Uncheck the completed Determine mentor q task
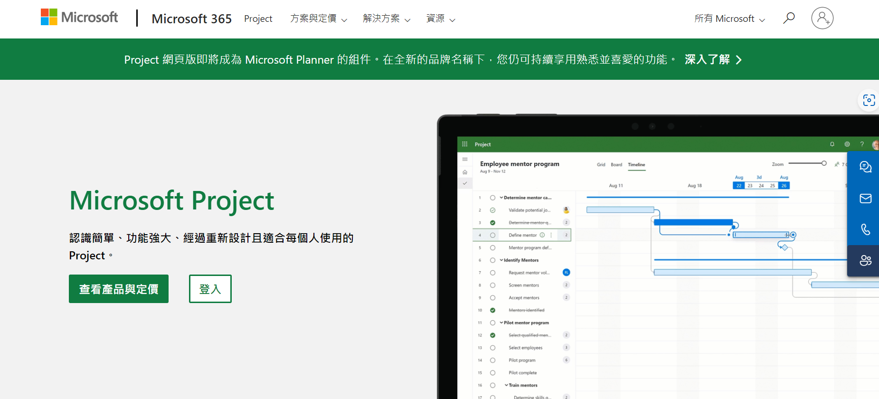 (492, 222)
